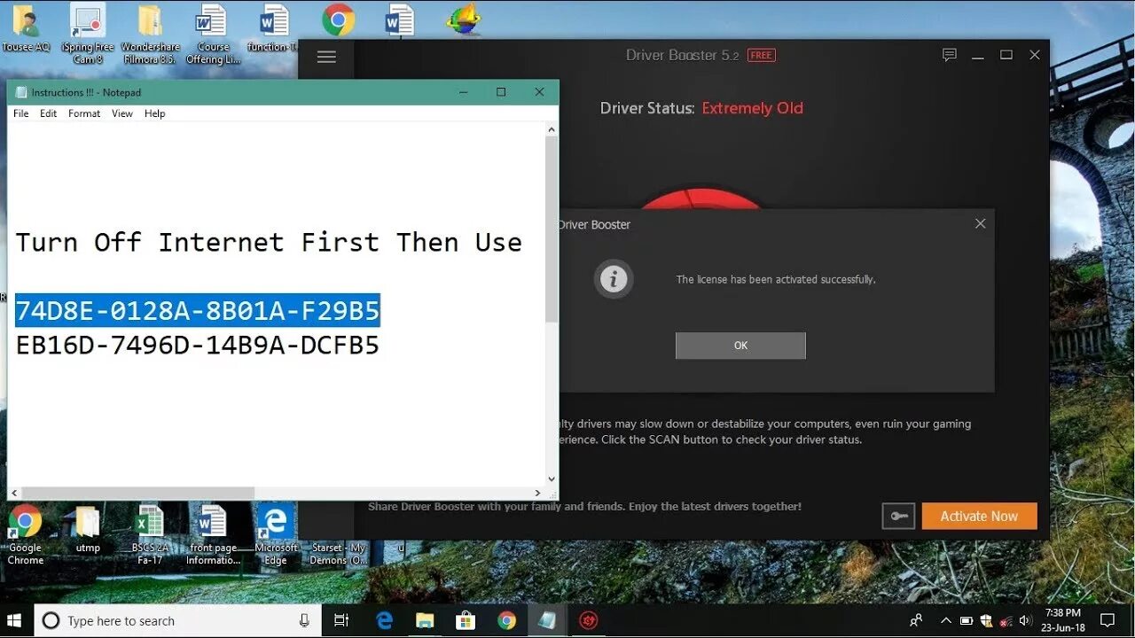Open the Action Center notifications
The height and width of the screenshot is (638, 1135).
pyautogui.click(x=1108, y=620)
